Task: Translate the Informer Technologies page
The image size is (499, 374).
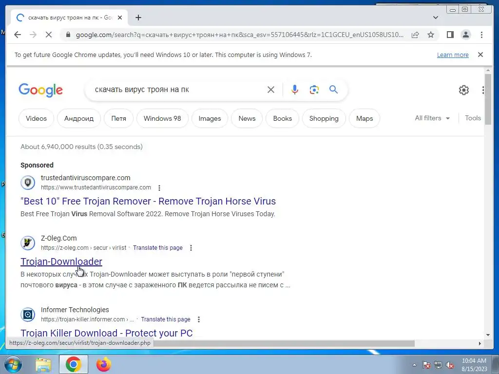Action: click(166, 319)
